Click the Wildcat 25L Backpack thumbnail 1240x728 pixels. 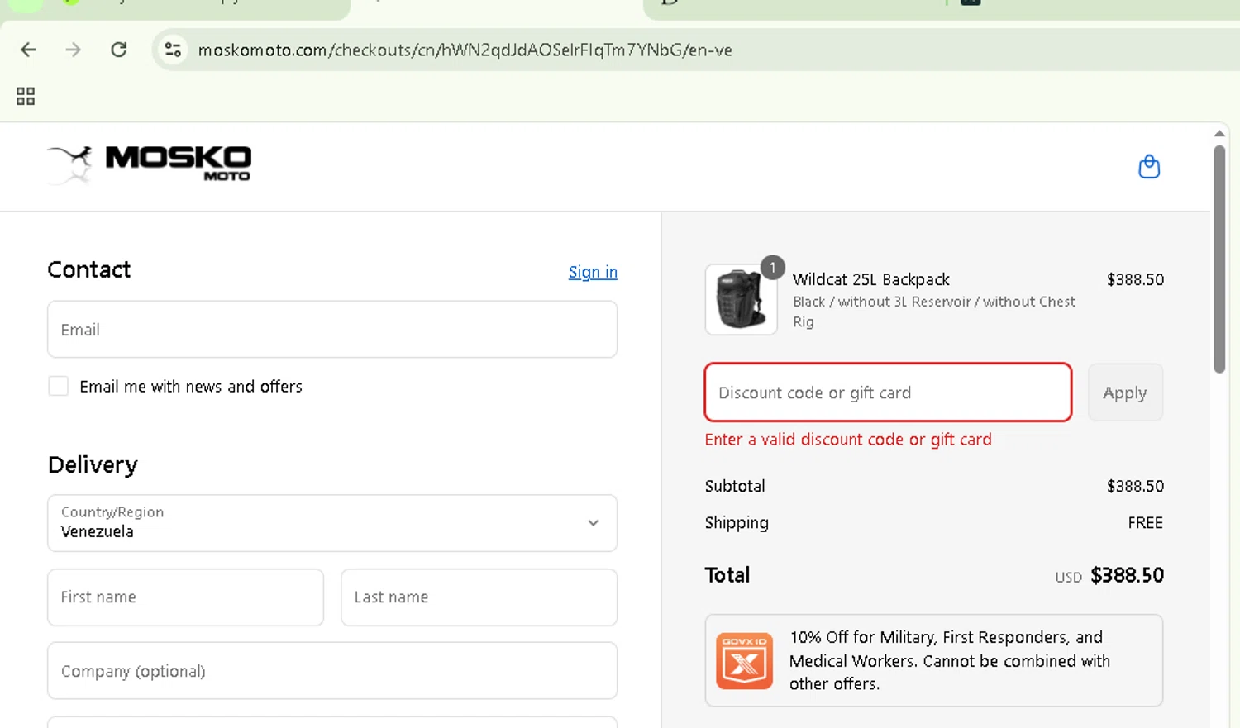coord(741,299)
